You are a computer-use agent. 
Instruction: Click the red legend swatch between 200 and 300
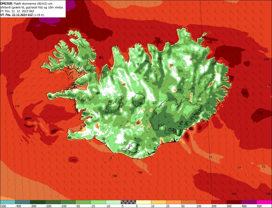pyautogui.click(x=219, y=202)
